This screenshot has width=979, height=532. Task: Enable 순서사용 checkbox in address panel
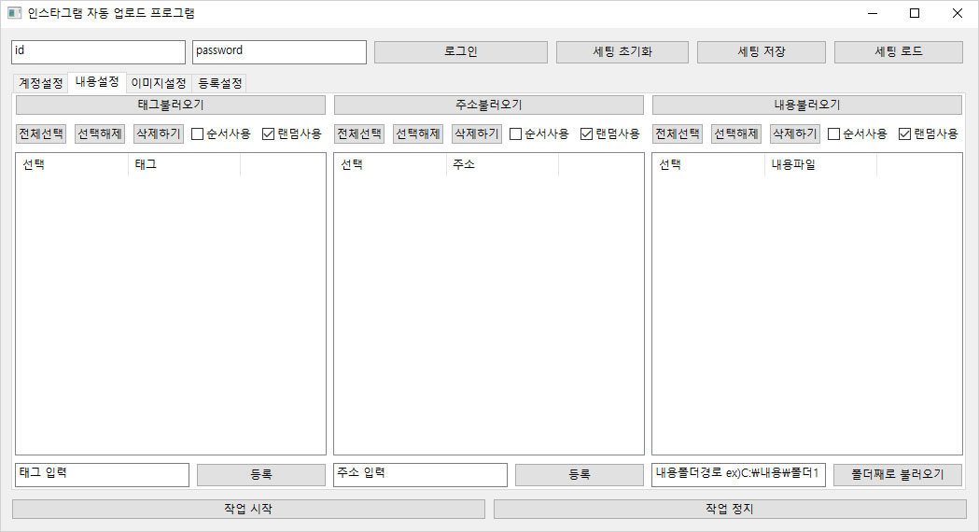[539, 133]
